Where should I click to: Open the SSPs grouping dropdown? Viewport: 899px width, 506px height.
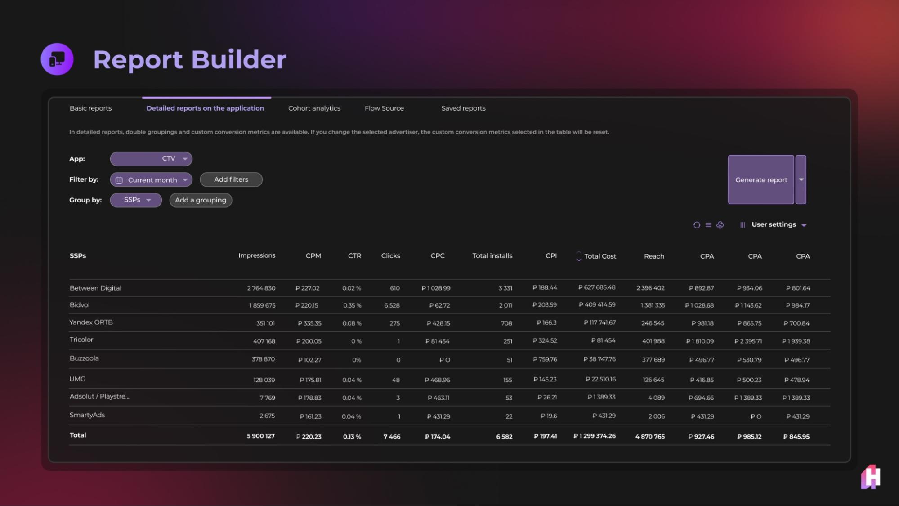[x=136, y=200]
